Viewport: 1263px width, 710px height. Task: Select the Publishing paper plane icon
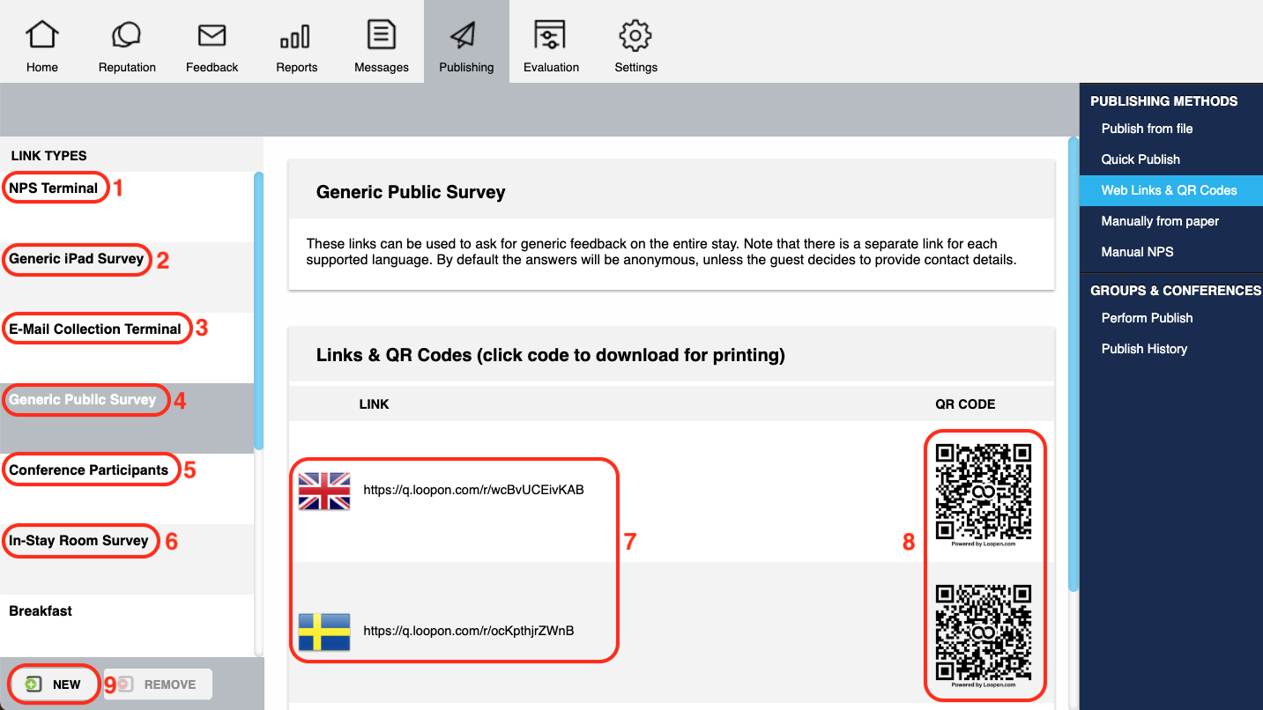coord(464,36)
